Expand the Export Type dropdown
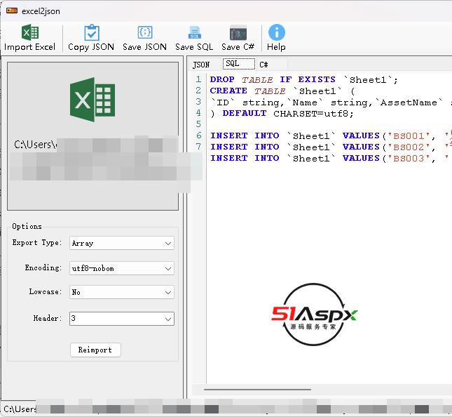This screenshot has height=417, width=452. (x=121, y=243)
